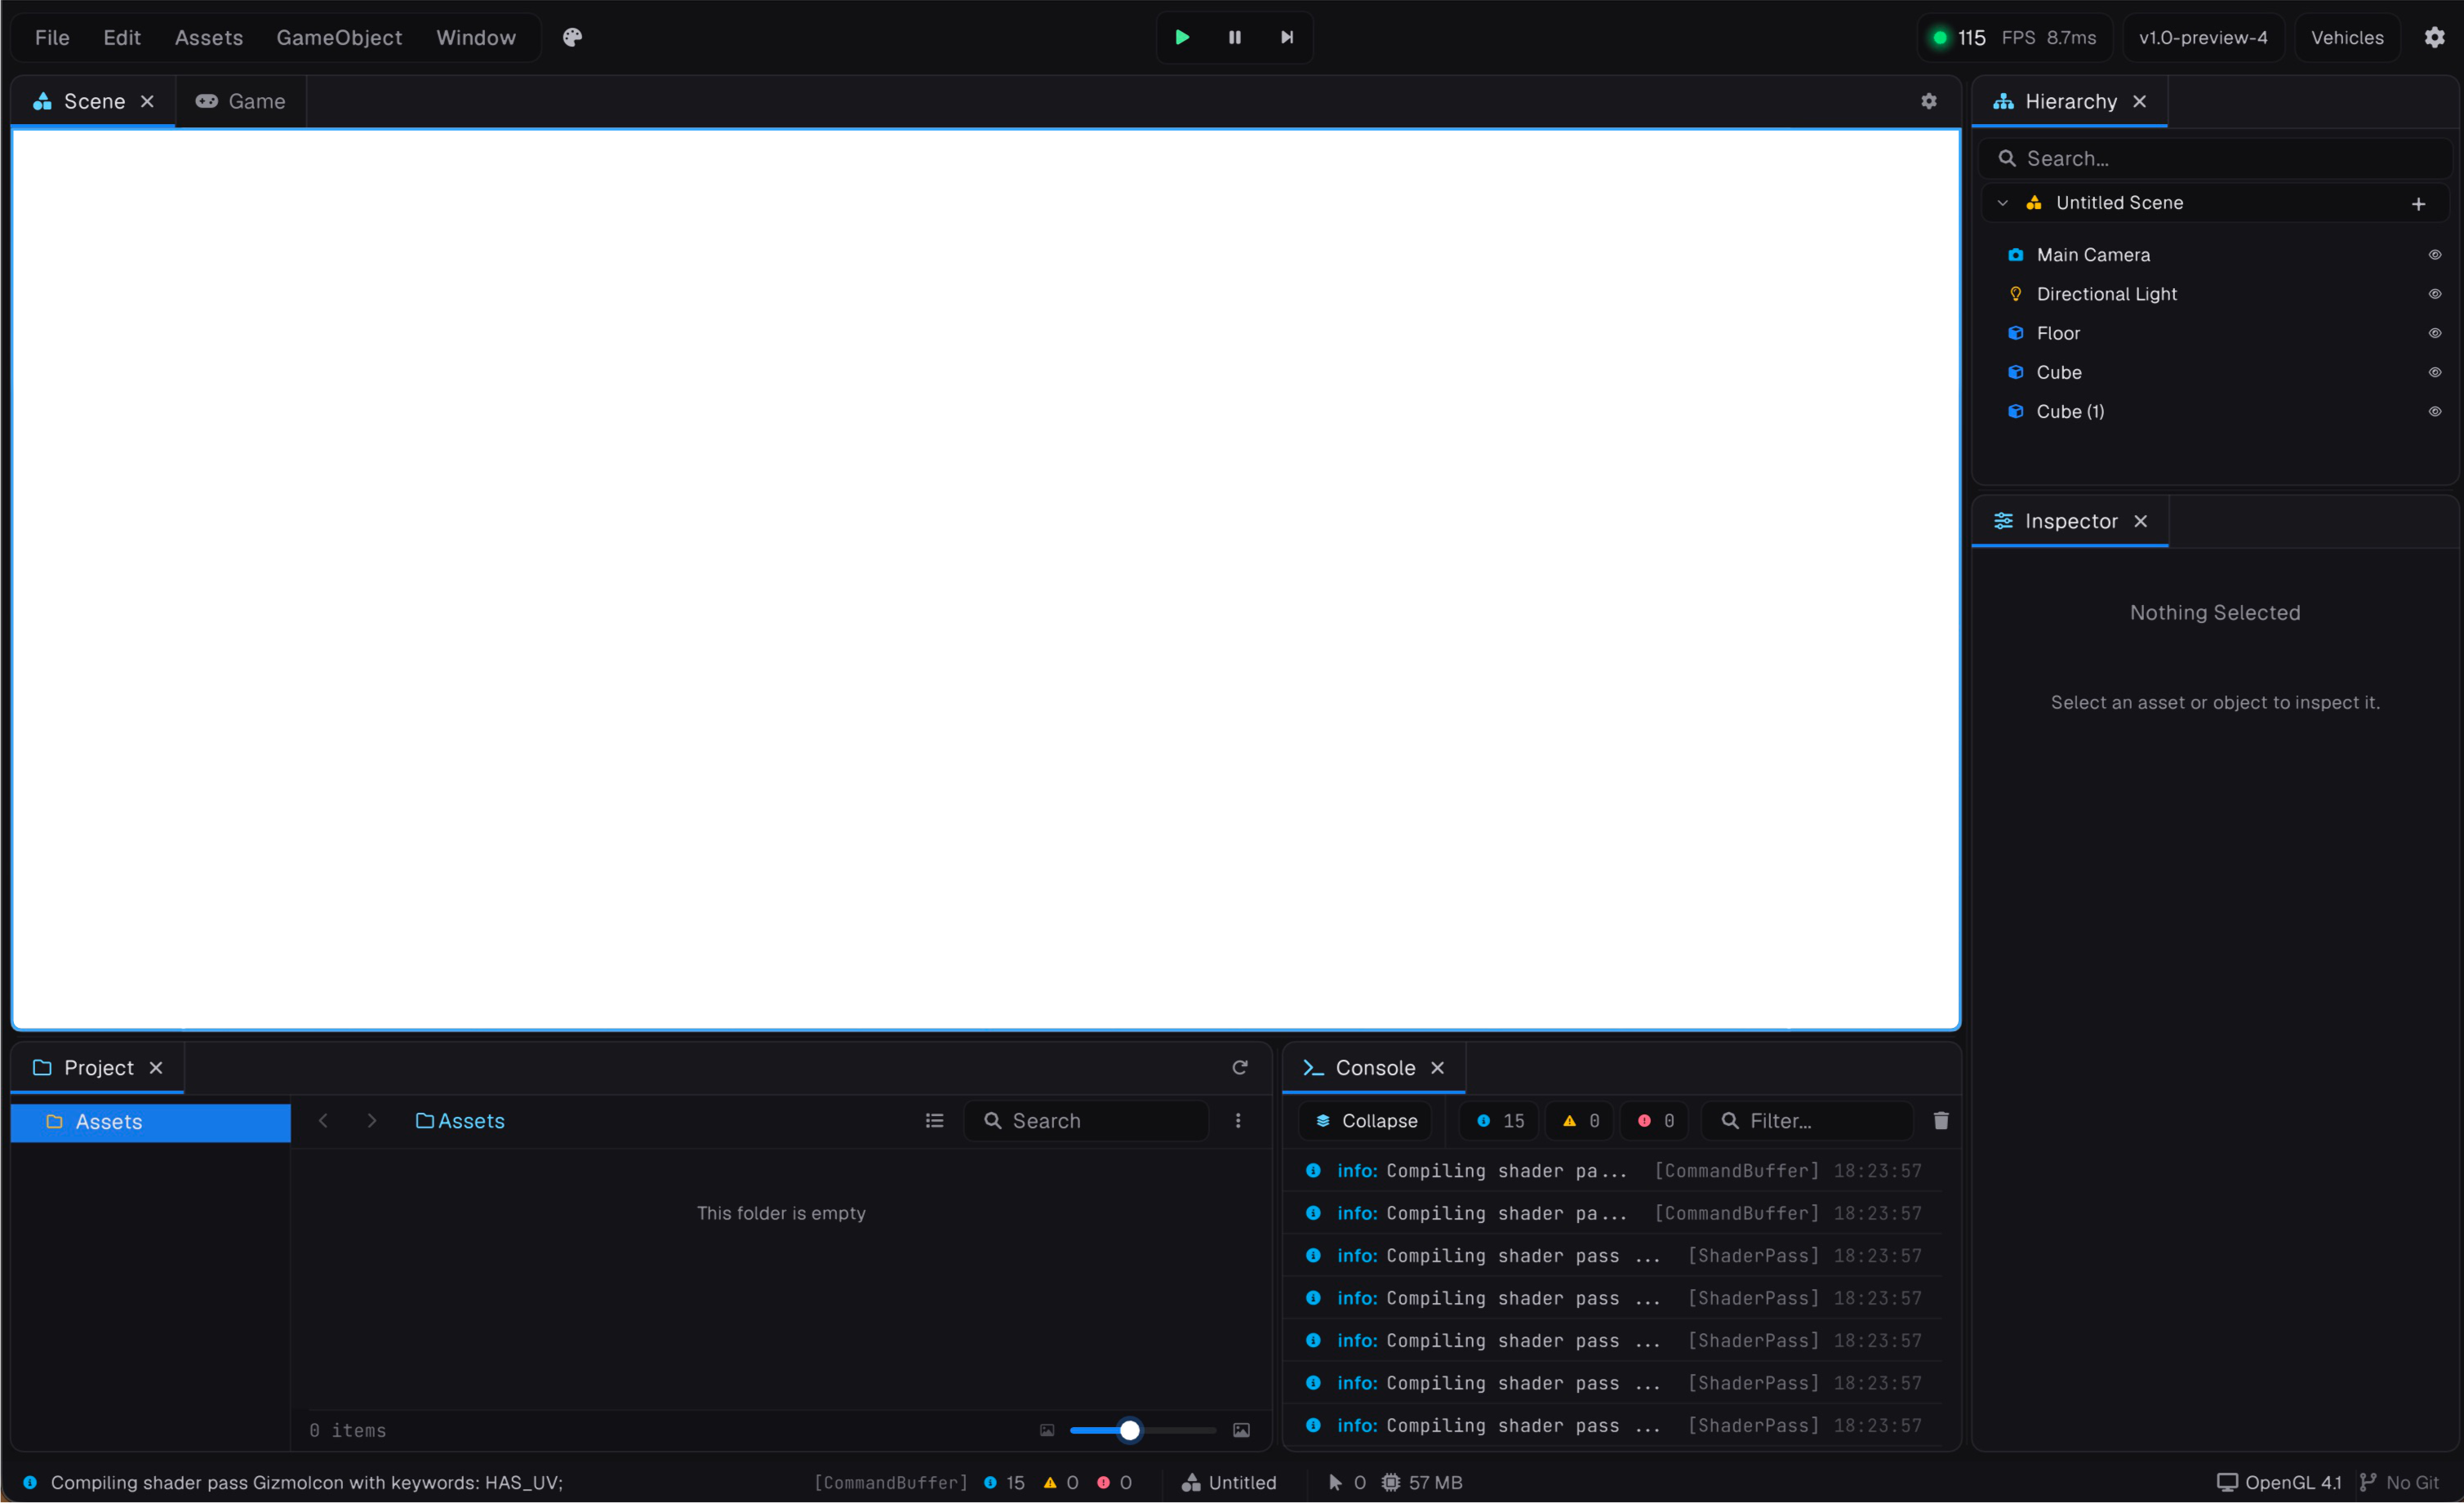This screenshot has height=1503, width=2464.
Task: Toggle error messages filter in Console
Action: click(x=1655, y=1121)
